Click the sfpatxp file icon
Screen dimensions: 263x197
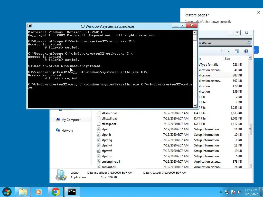click(x=99, y=156)
